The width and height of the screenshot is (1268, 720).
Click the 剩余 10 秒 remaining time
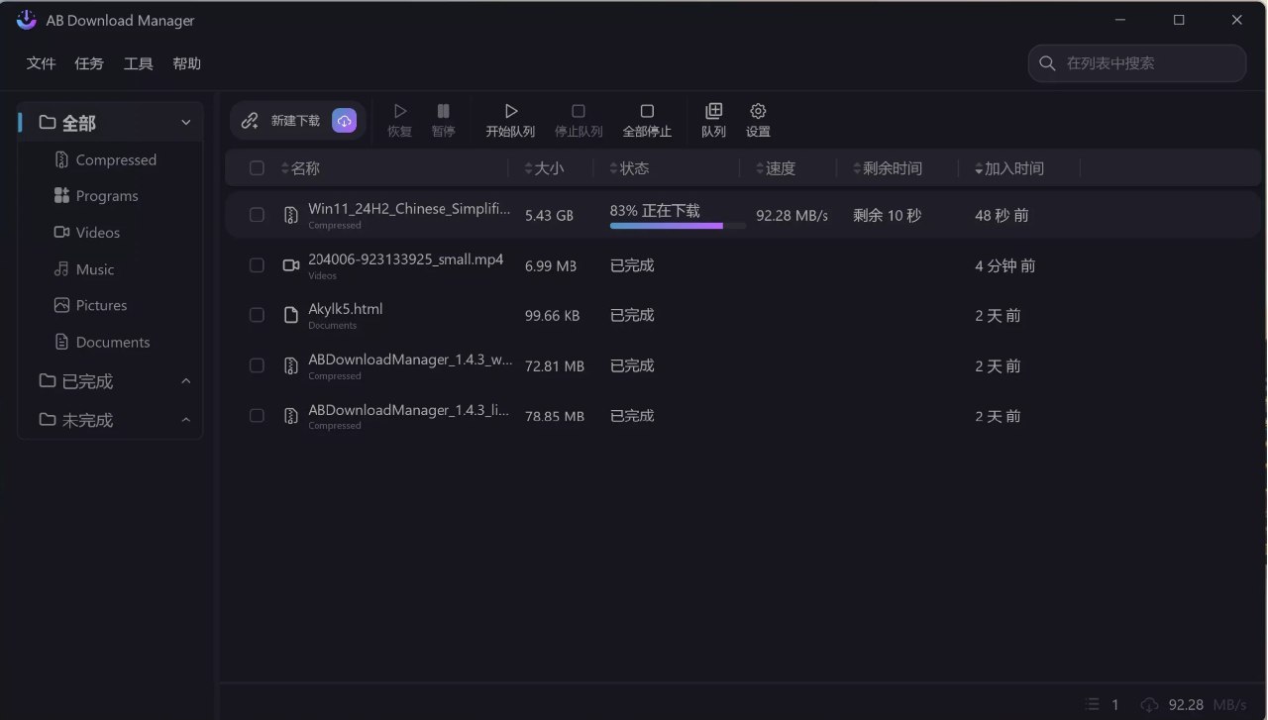887,215
